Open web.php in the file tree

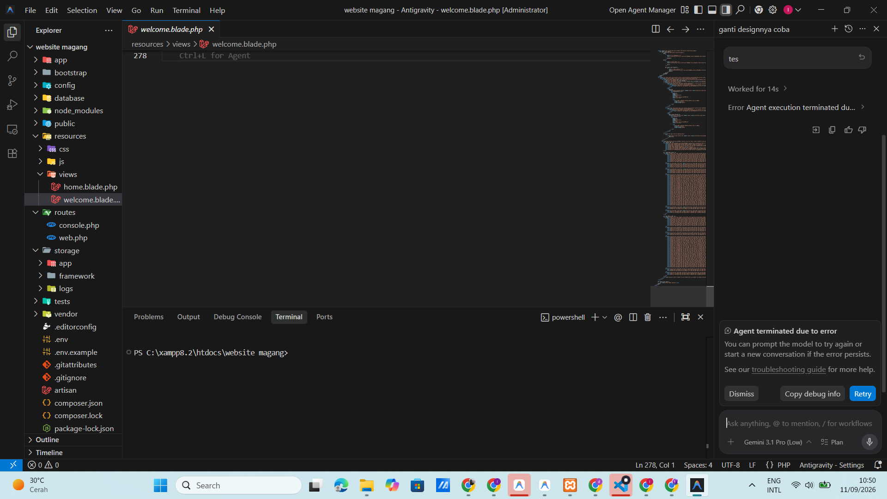point(73,237)
